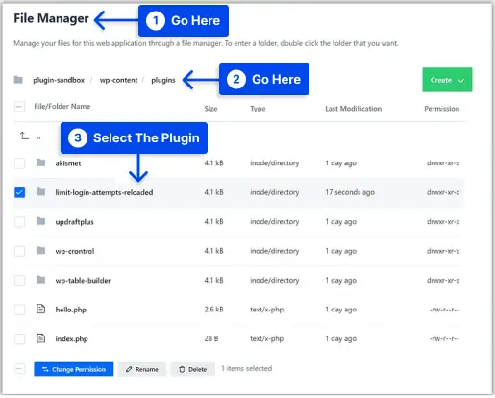The height and width of the screenshot is (398, 495).
Task: Click the plugins breadcrumb
Action: pyautogui.click(x=163, y=80)
